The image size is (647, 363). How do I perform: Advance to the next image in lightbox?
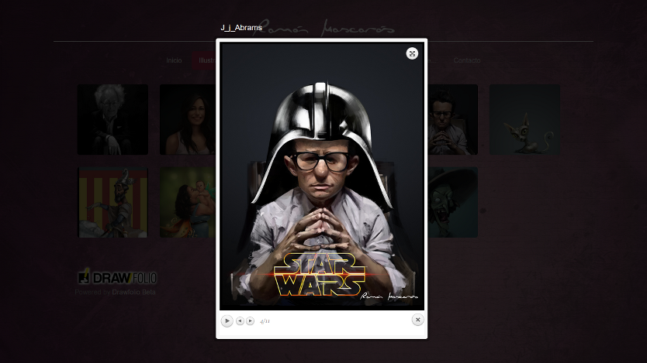click(250, 320)
